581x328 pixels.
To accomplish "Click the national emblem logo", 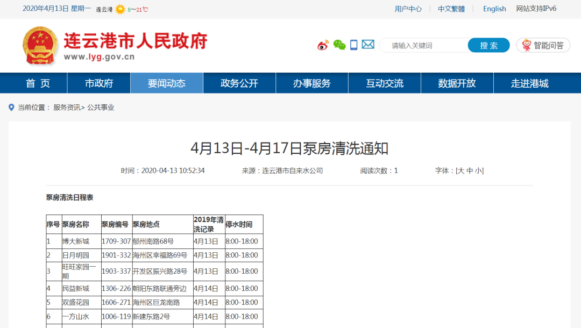I will coord(40,46).
